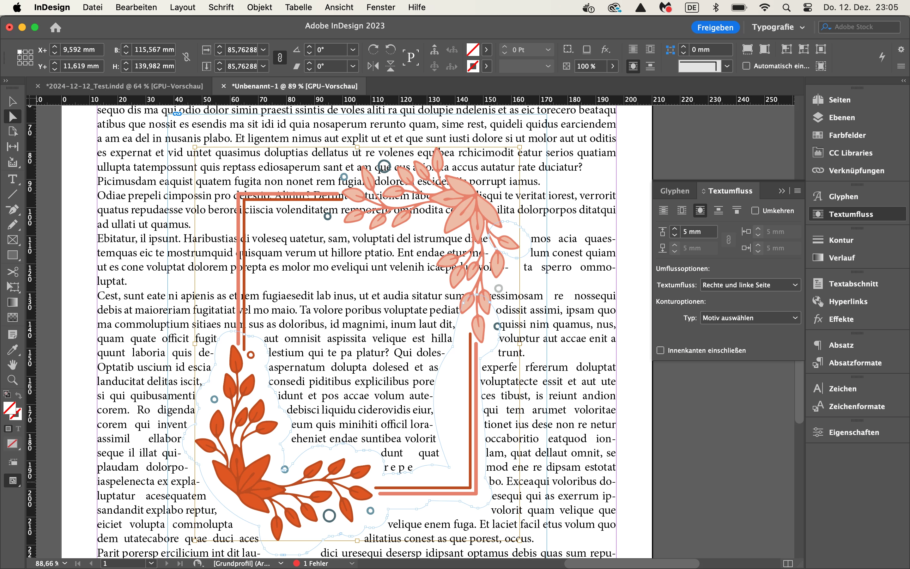Click the fill color swatch in control bar
The height and width of the screenshot is (569, 910).
[x=473, y=49]
